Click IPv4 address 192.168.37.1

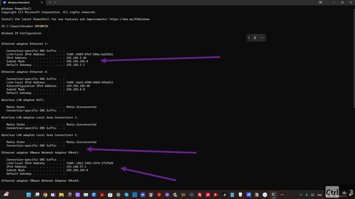tap(76, 167)
